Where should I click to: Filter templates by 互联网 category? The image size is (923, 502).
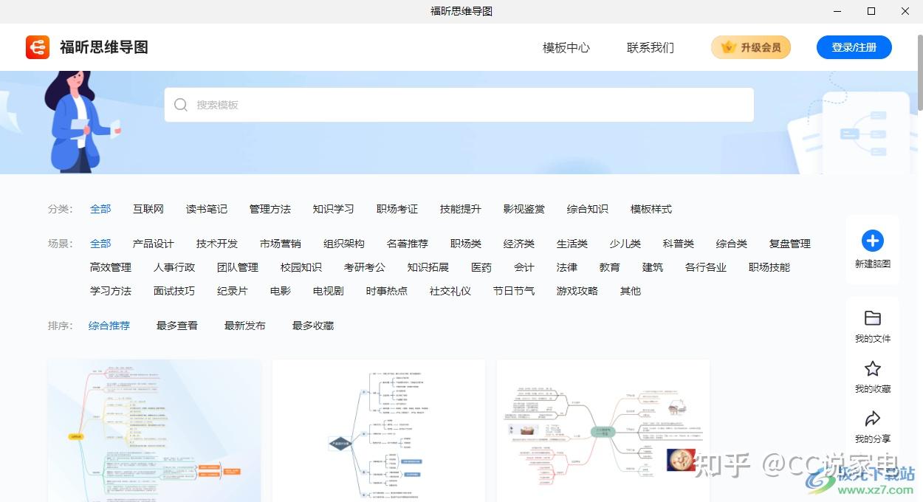148,209
